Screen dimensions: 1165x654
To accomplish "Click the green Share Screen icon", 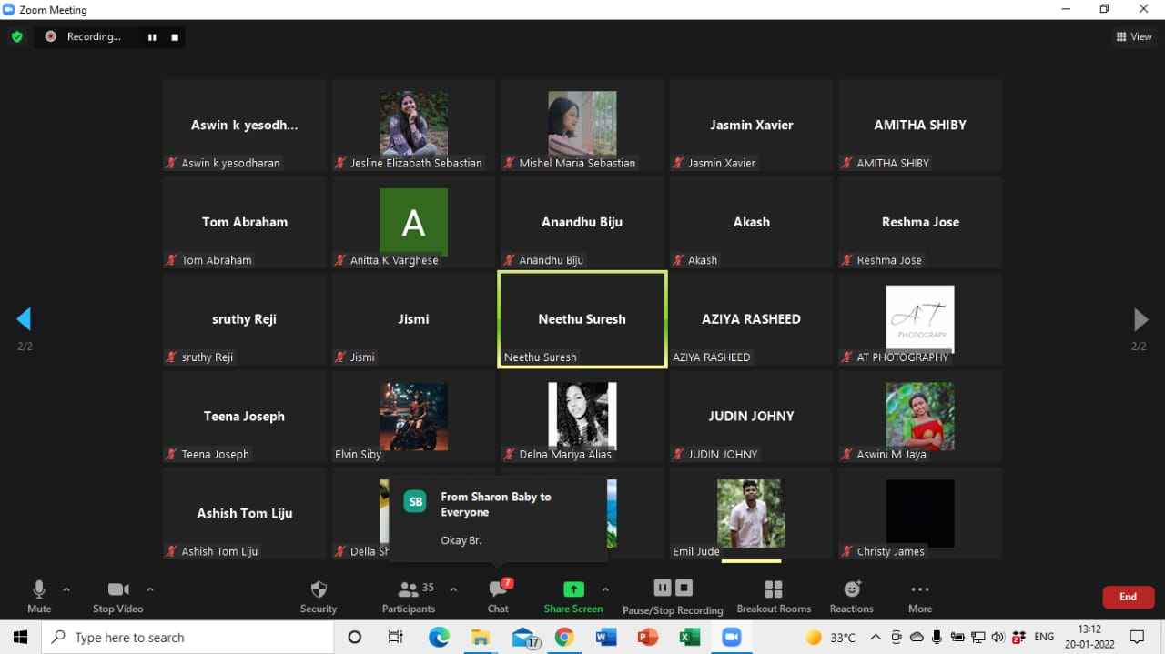I will point(573,589).
